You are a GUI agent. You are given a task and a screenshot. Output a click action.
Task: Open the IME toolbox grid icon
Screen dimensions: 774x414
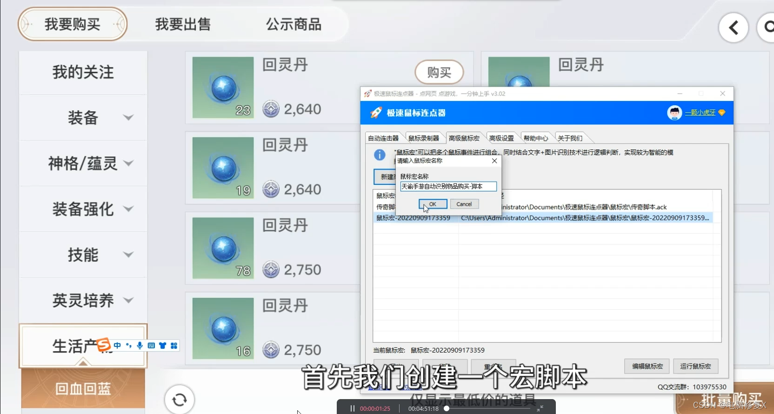click(x=174, y=346)
